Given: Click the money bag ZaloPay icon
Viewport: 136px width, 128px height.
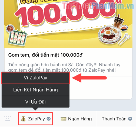Looking at the screenshot, I should click(24, 119).
